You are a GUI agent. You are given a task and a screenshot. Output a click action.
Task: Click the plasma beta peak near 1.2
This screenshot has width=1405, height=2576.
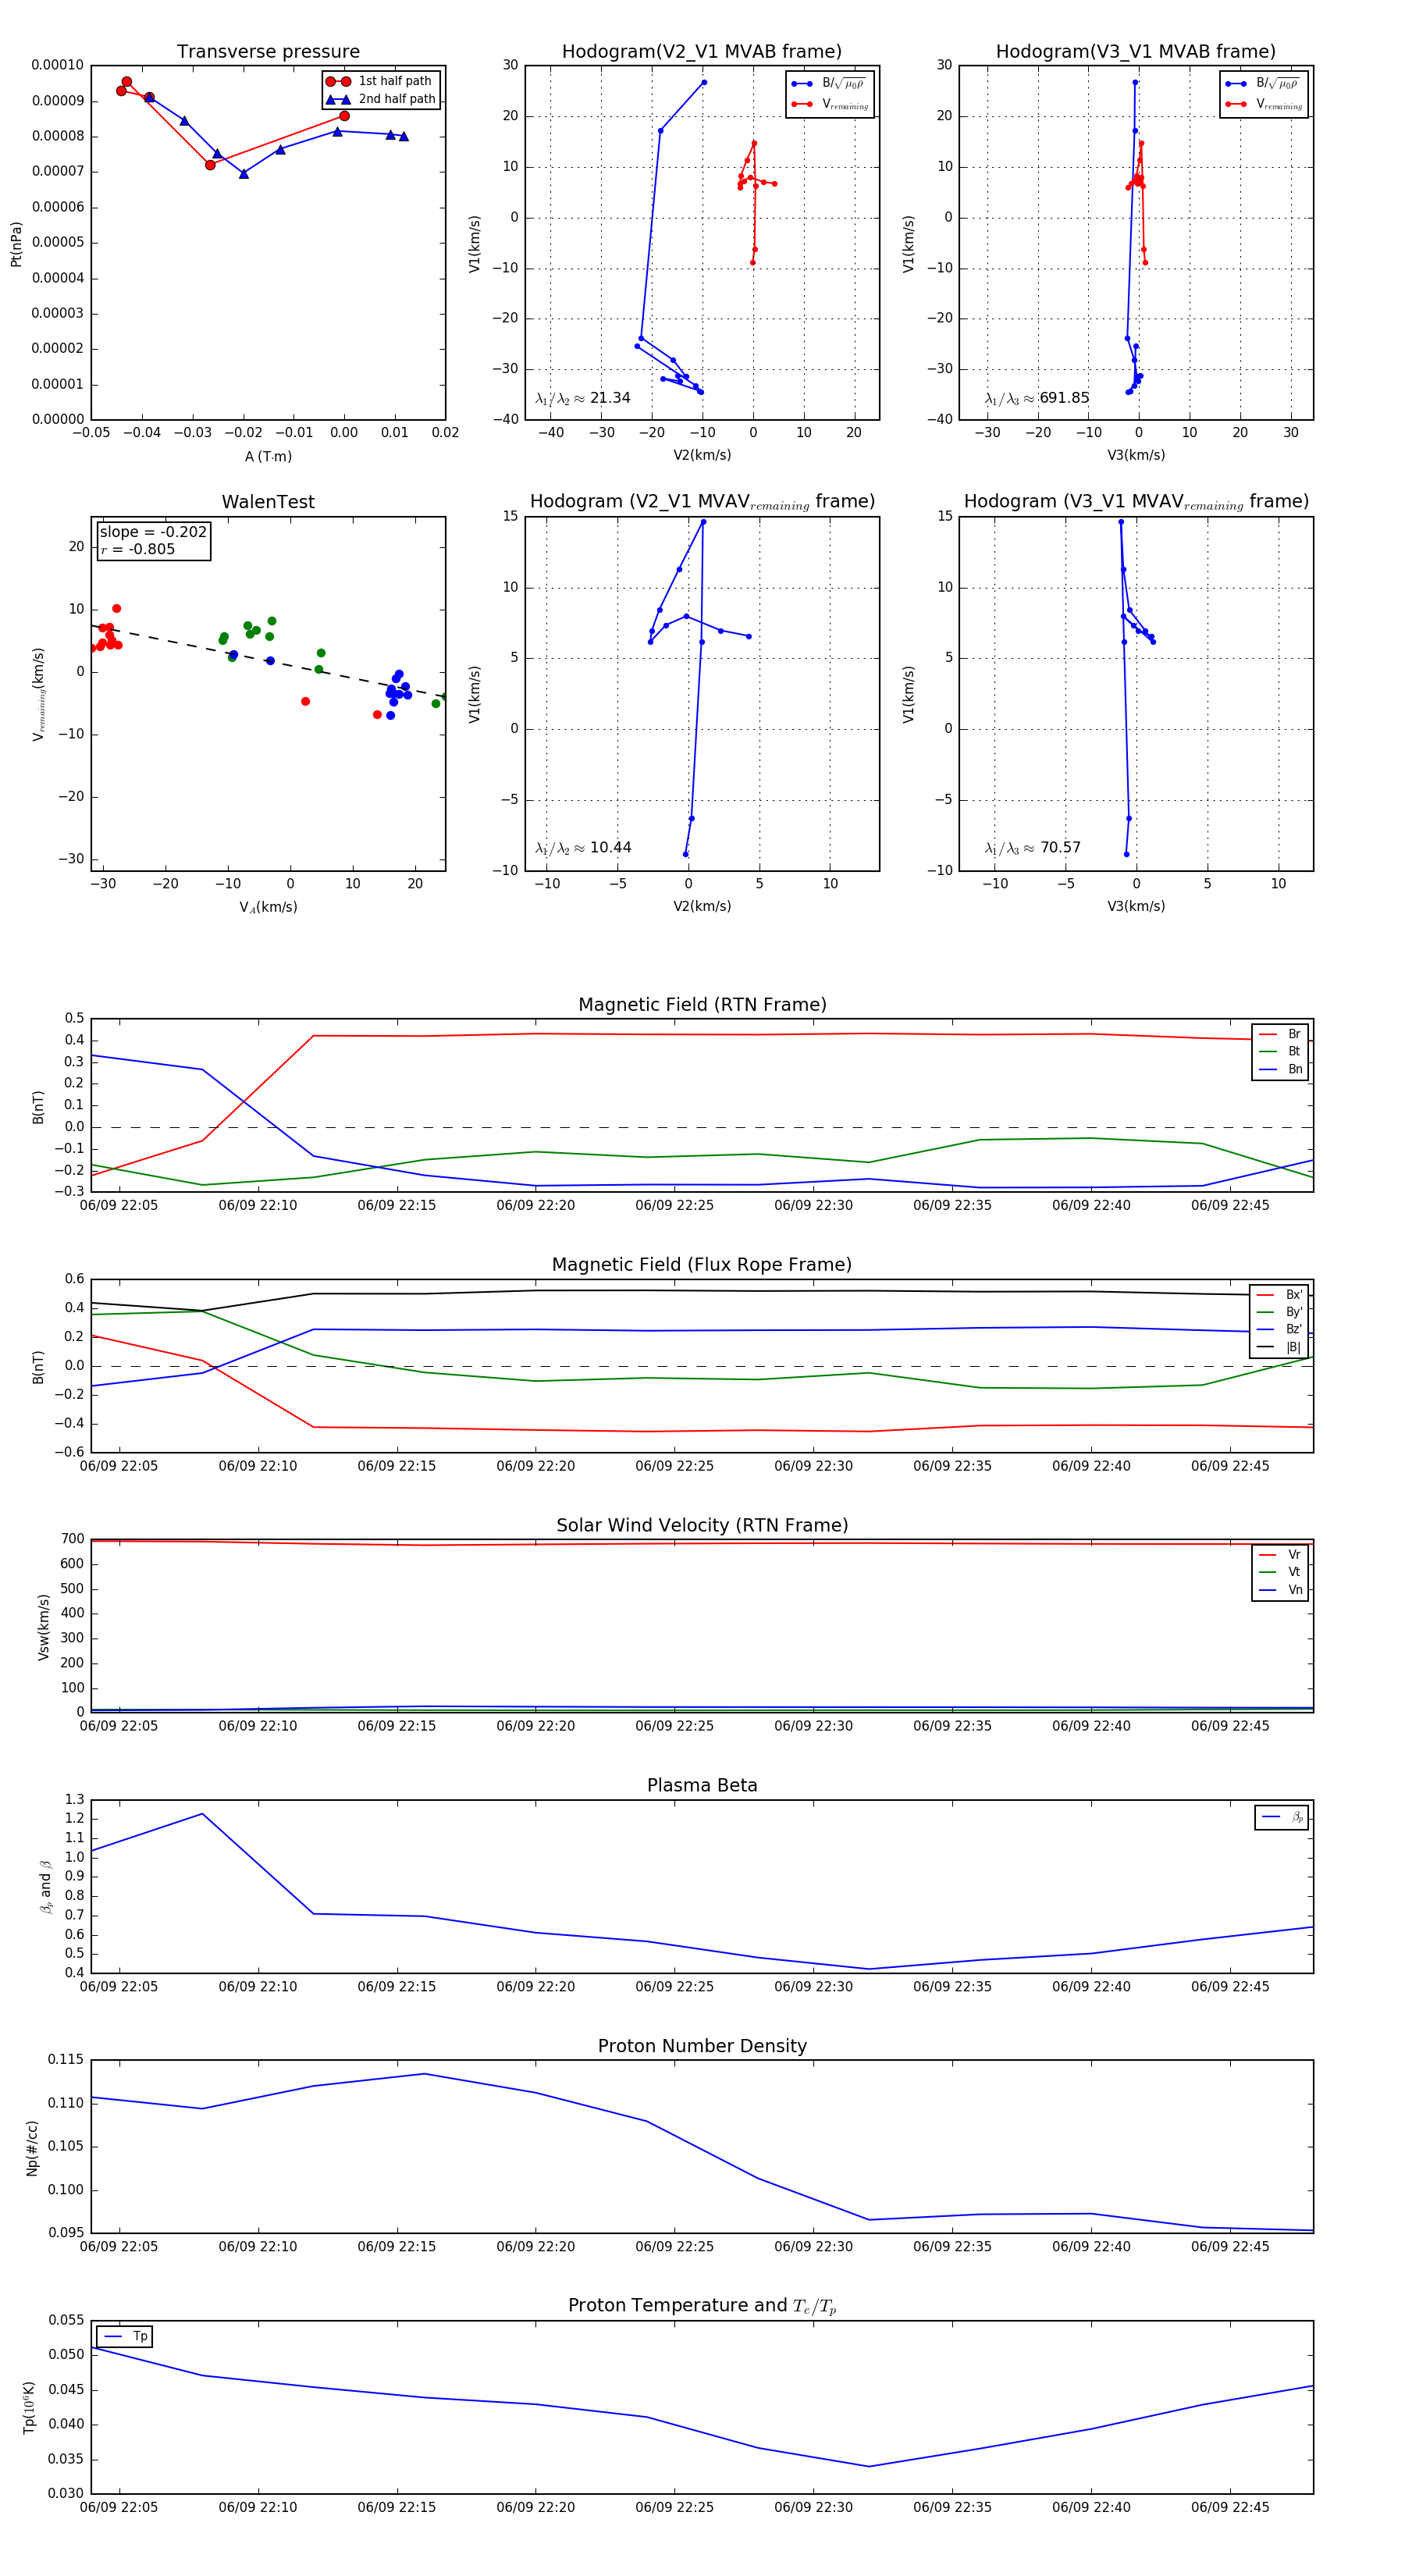[203, 1814]
